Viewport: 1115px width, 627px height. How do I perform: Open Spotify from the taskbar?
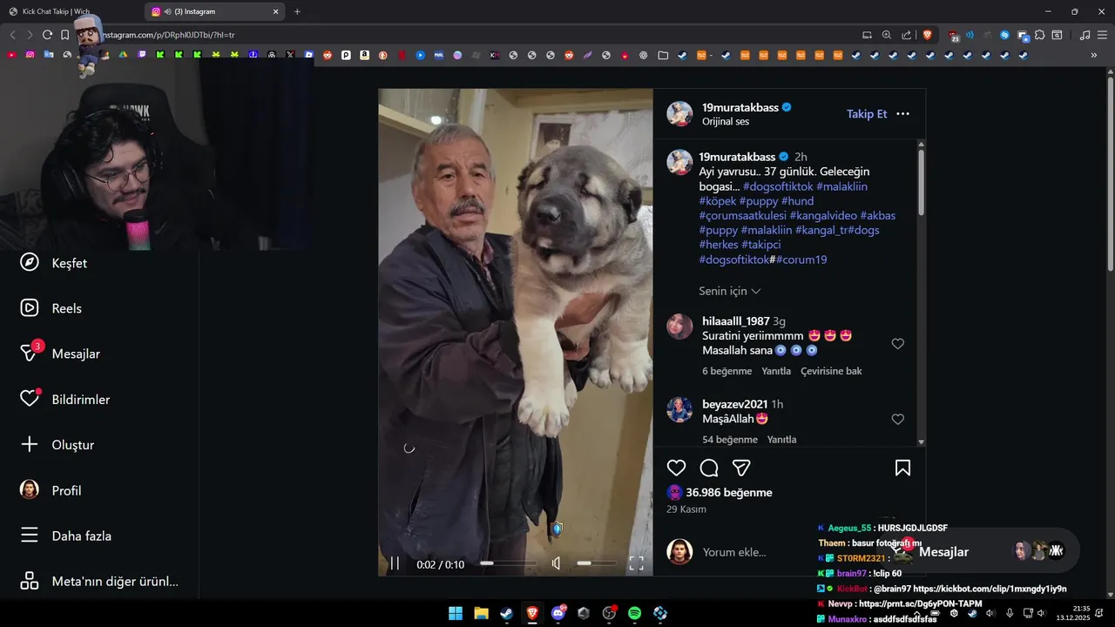click(634, 613)
